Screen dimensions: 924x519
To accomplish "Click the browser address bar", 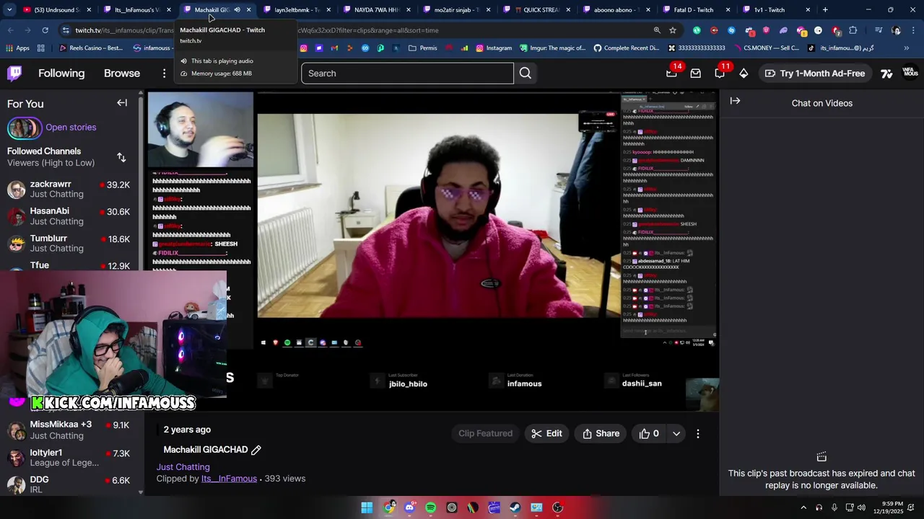I will coord(361,30).
